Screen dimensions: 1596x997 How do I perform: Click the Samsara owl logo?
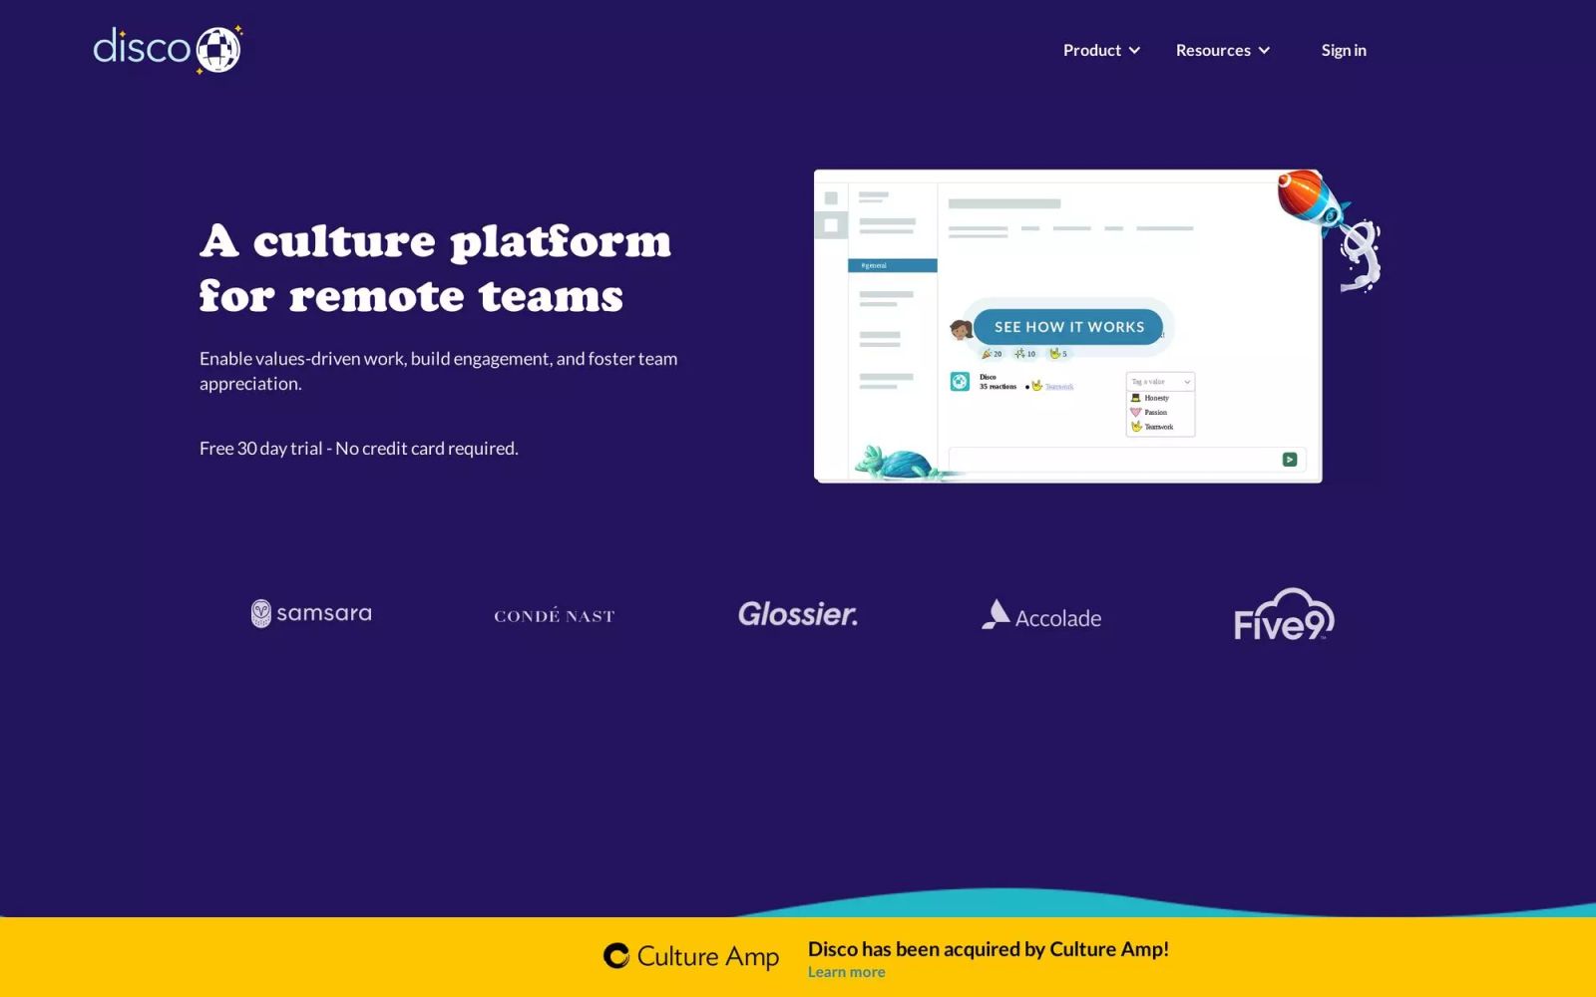point(260,613)
